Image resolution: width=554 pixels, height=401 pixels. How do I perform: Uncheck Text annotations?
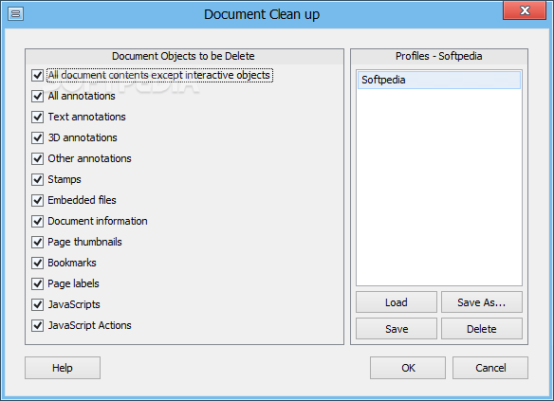click(37, 117)
